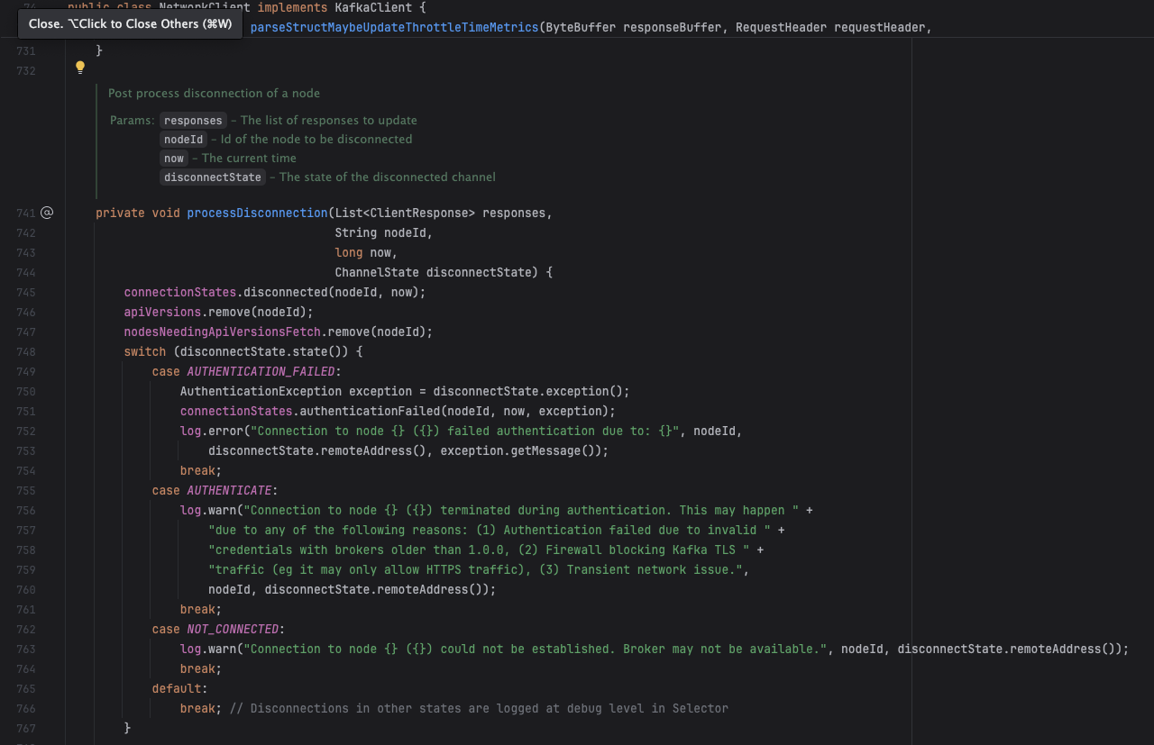Click the 'now' param tag in the doc comment
1154x745 pixels.
pyautogui.click(x=174, y=159)
